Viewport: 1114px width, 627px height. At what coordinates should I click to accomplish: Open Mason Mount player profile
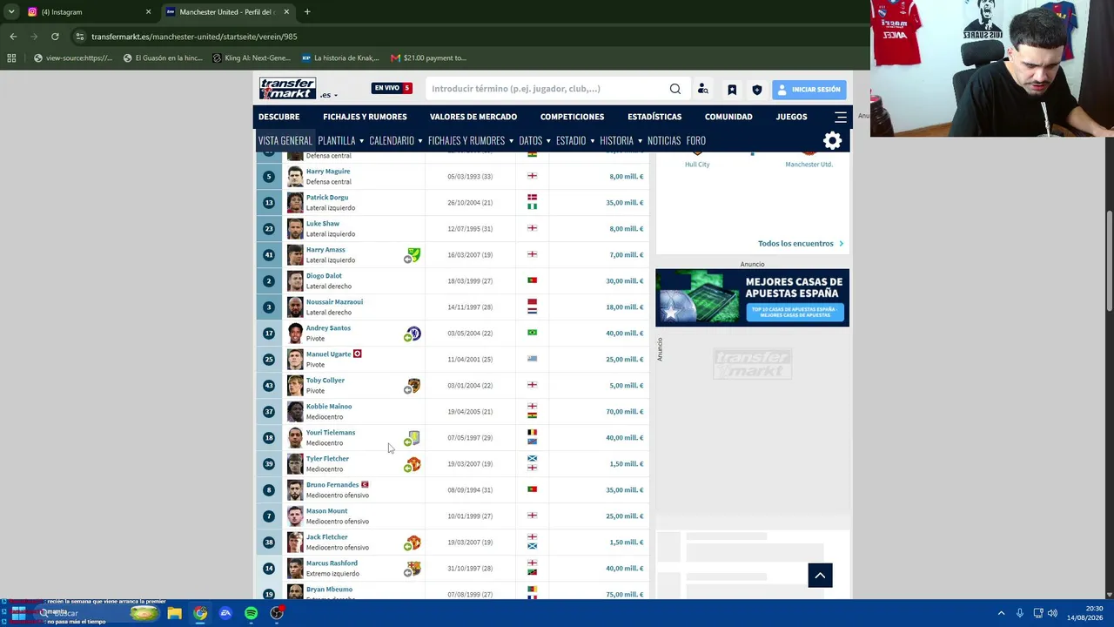point(326,511)
